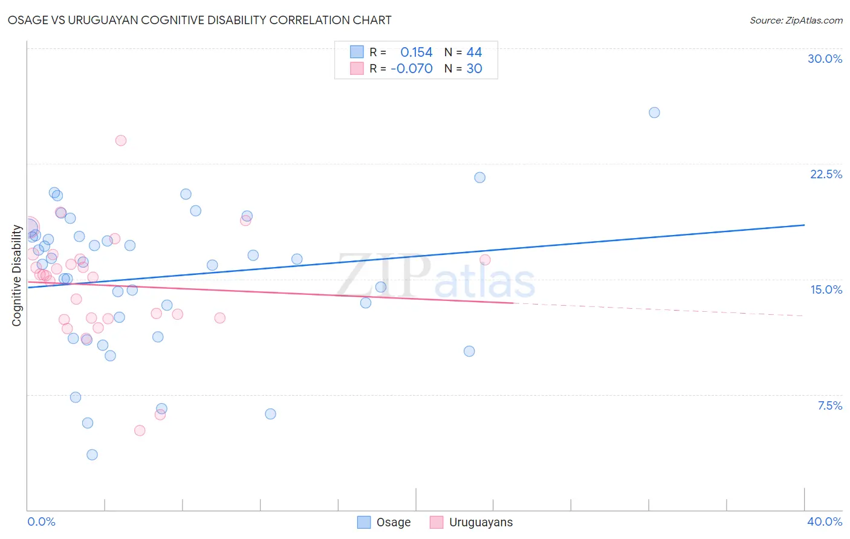Click the pink swatch beside R = -0.070

[x=357, y=68]
